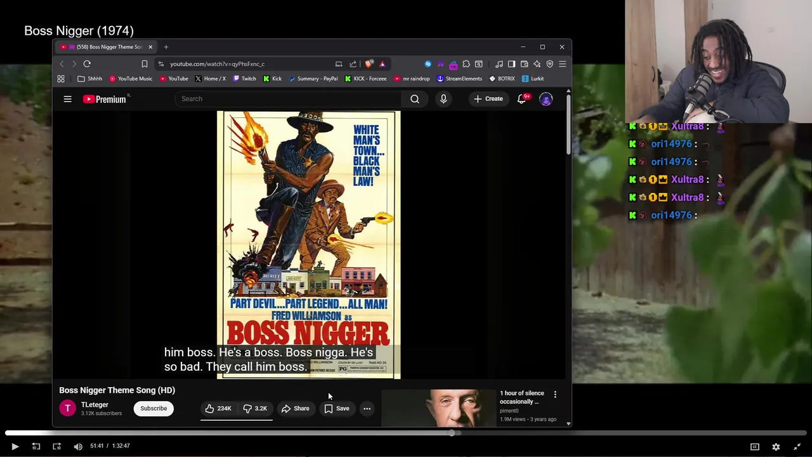Open the Brave VPN shield icon
This screenshot has height=457, width=812.
[x=550, y=64]
